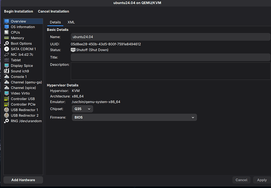271x188 pixels.
Task: Click the Memory RAM stick icon
Action: (x=7, y=38)
